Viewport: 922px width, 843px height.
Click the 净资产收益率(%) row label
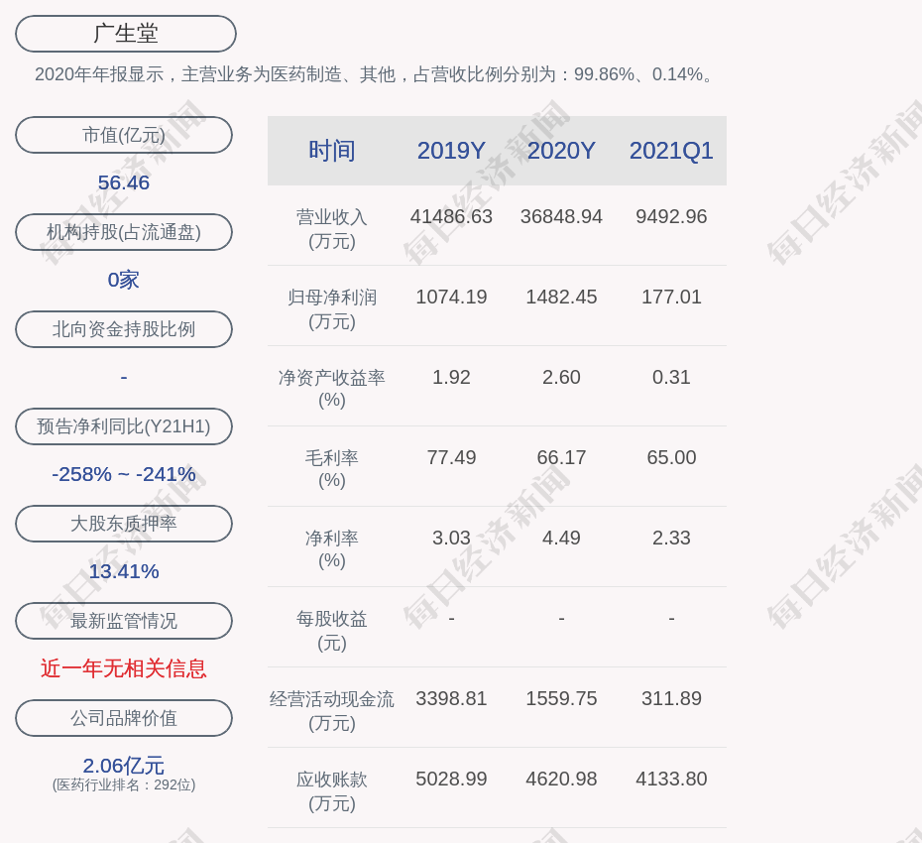pos(332,389)
